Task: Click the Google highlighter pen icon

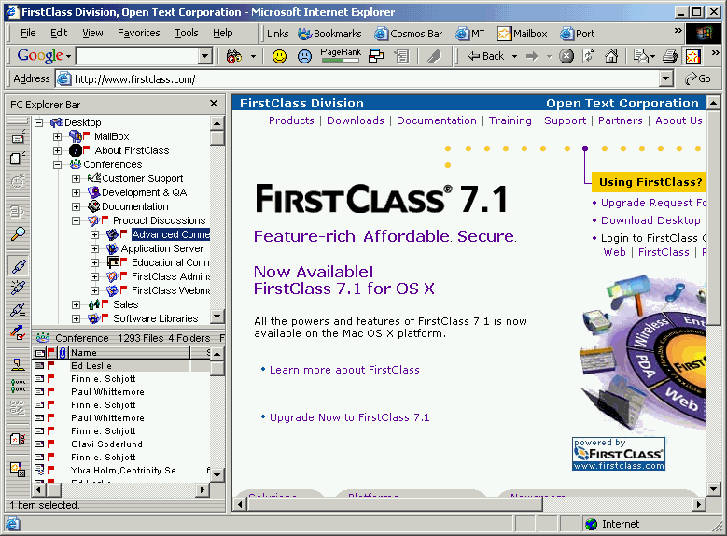Action: click(434, 56)
